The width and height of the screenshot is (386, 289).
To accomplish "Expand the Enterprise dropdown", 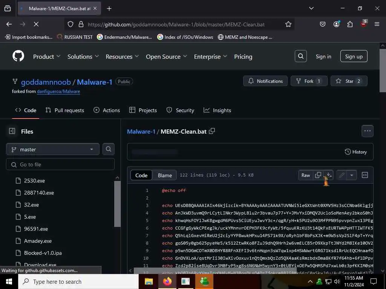I will click(210, 56).
